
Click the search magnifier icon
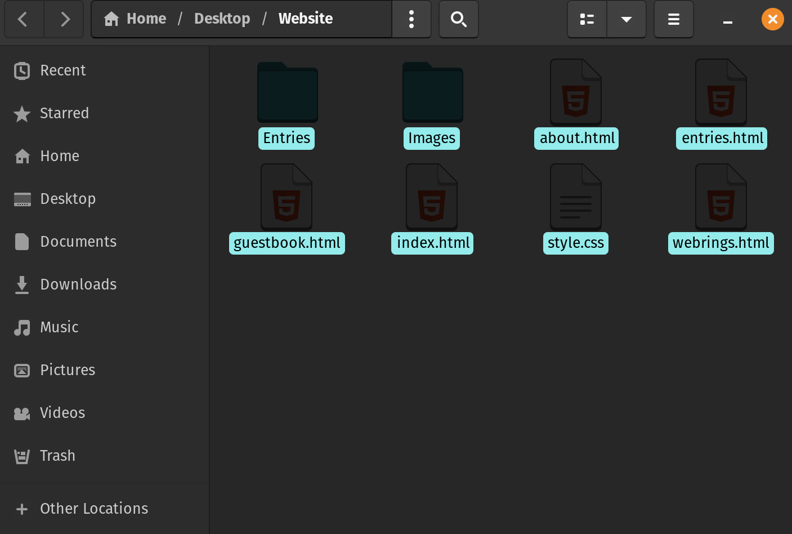coord(458,20)
